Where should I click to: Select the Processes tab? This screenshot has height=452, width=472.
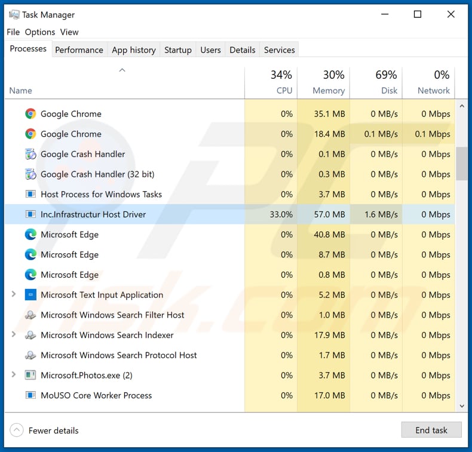tap(28, 49)
